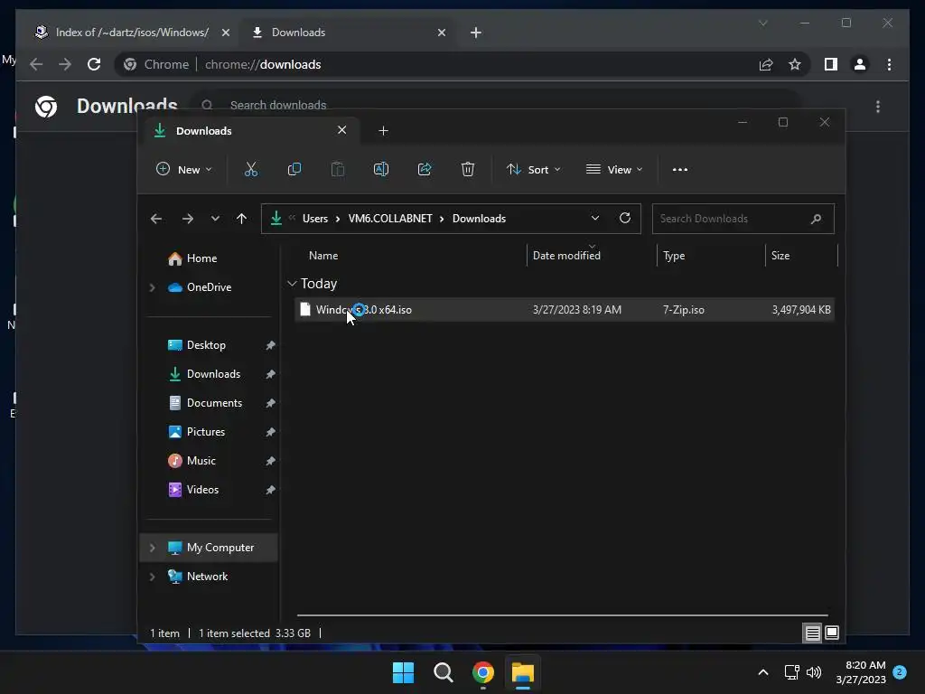The height and width of the screenshot is (694, 925).
Task: Click the Copy icon in Explorer toolbar
Action: click(x=294, y=169)
